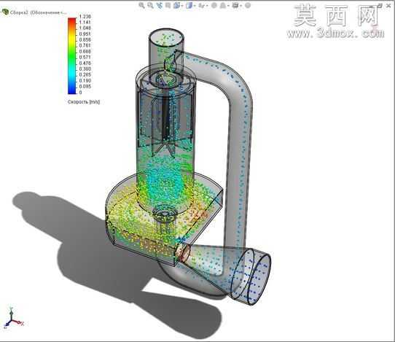The height and width of the screenshot is (342, 395).
Task: Open the Hide/Show Items dropdown arrow
Action: [x=207, y=6]
